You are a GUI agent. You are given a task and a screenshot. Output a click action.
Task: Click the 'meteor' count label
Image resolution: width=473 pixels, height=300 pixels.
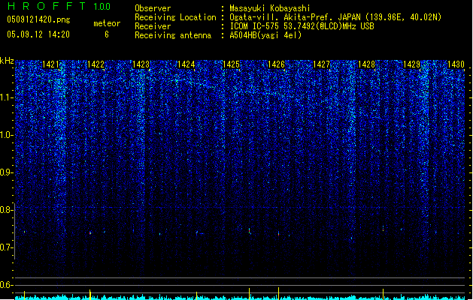pyautogui.click(x=107, y=23)
